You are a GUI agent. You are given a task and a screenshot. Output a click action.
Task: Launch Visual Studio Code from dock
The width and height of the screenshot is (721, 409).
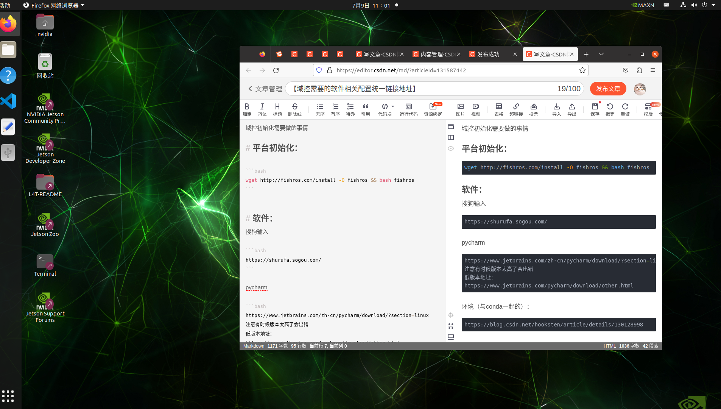[x=8, y=101]
